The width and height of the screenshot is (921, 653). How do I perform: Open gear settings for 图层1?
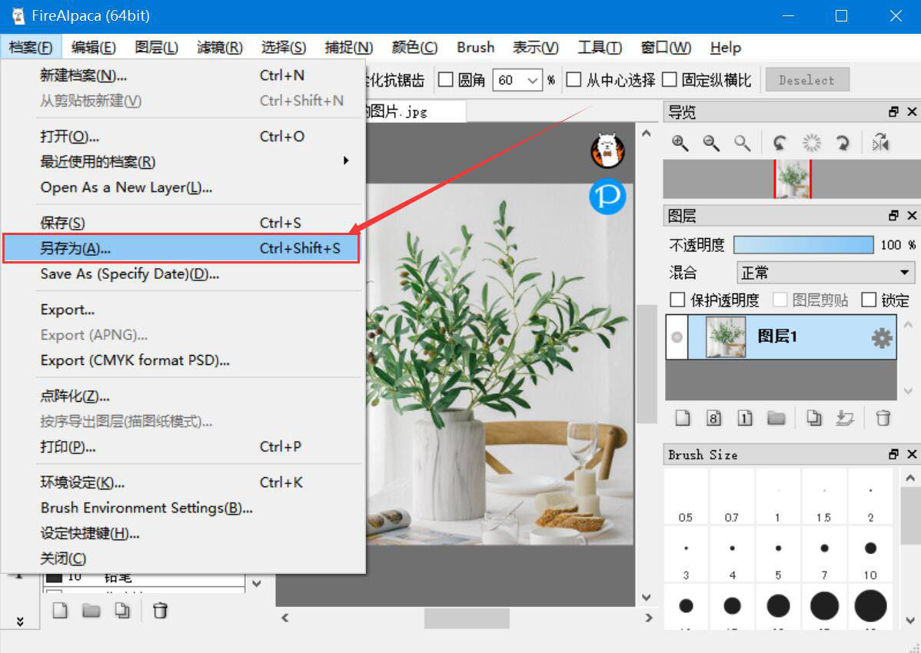[x=882, y=337]
